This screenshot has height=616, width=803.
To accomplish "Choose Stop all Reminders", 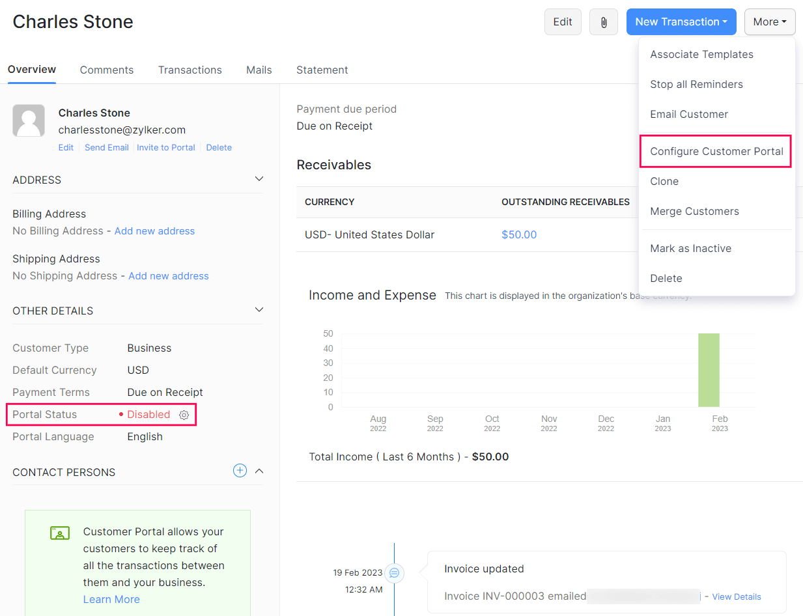I will [x=696, y=84].
